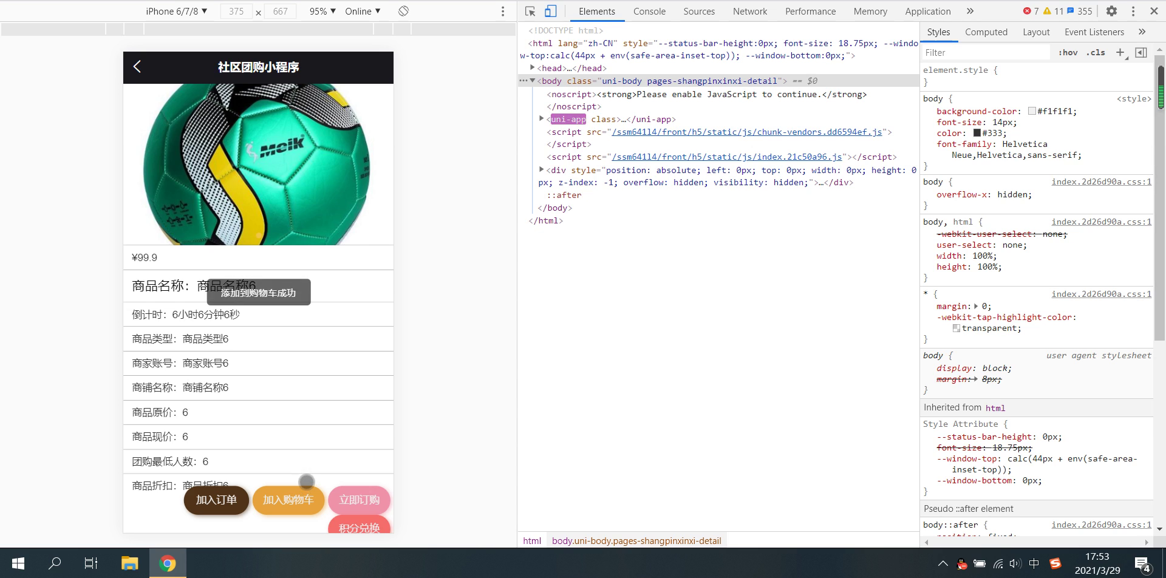Open File Explorer from taskbar
Screen dimensions: 1166x578
coord(129,563)
